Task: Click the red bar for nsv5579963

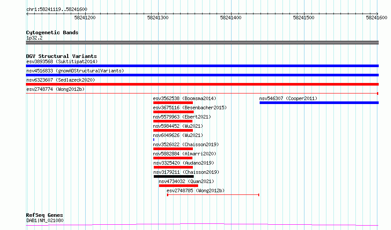Action: 173,121
